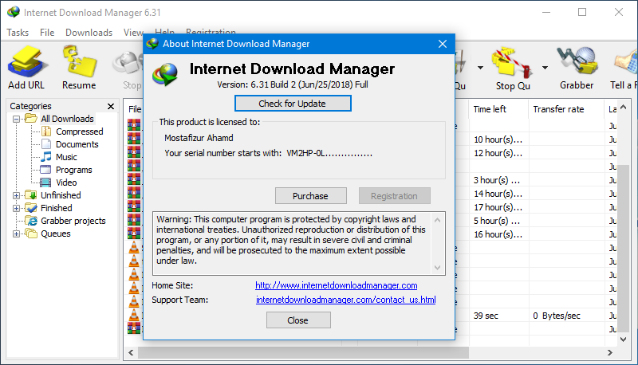Click the '0 Bytes/sec' transfer rate cell

[557, 316]
